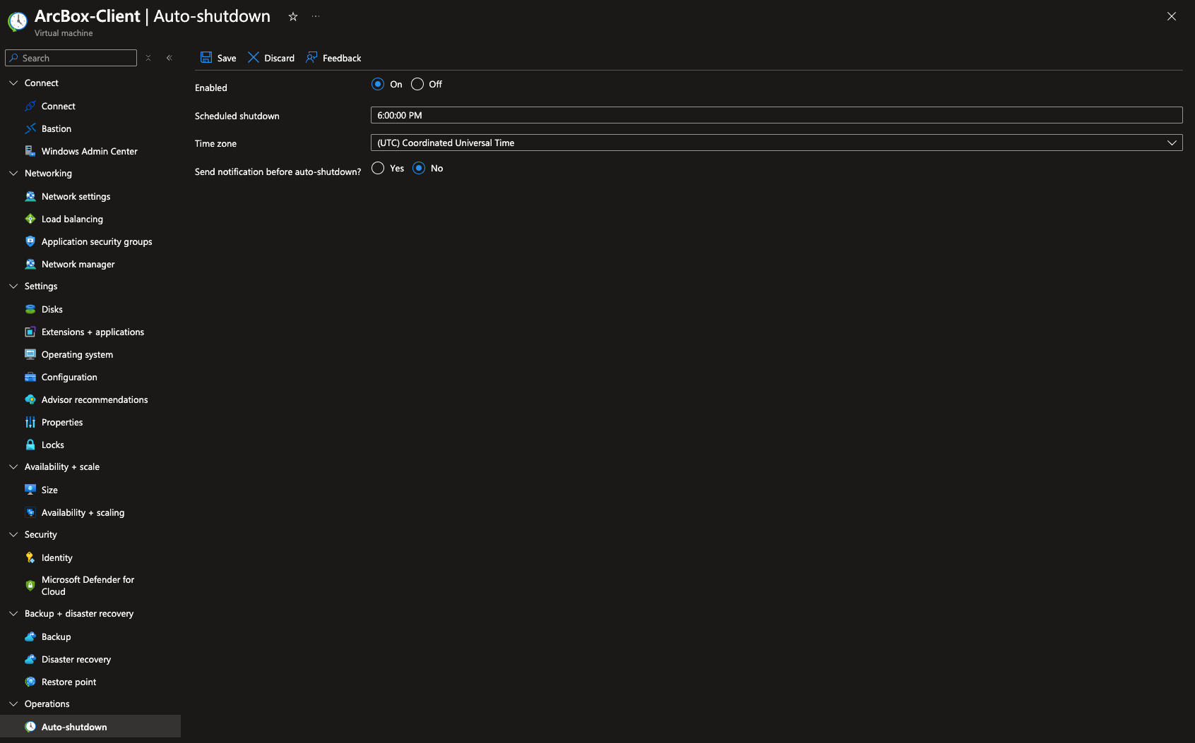This screenshot has height=743, width=1195.
Task: Collapse the Operations section
Action: 13,703
